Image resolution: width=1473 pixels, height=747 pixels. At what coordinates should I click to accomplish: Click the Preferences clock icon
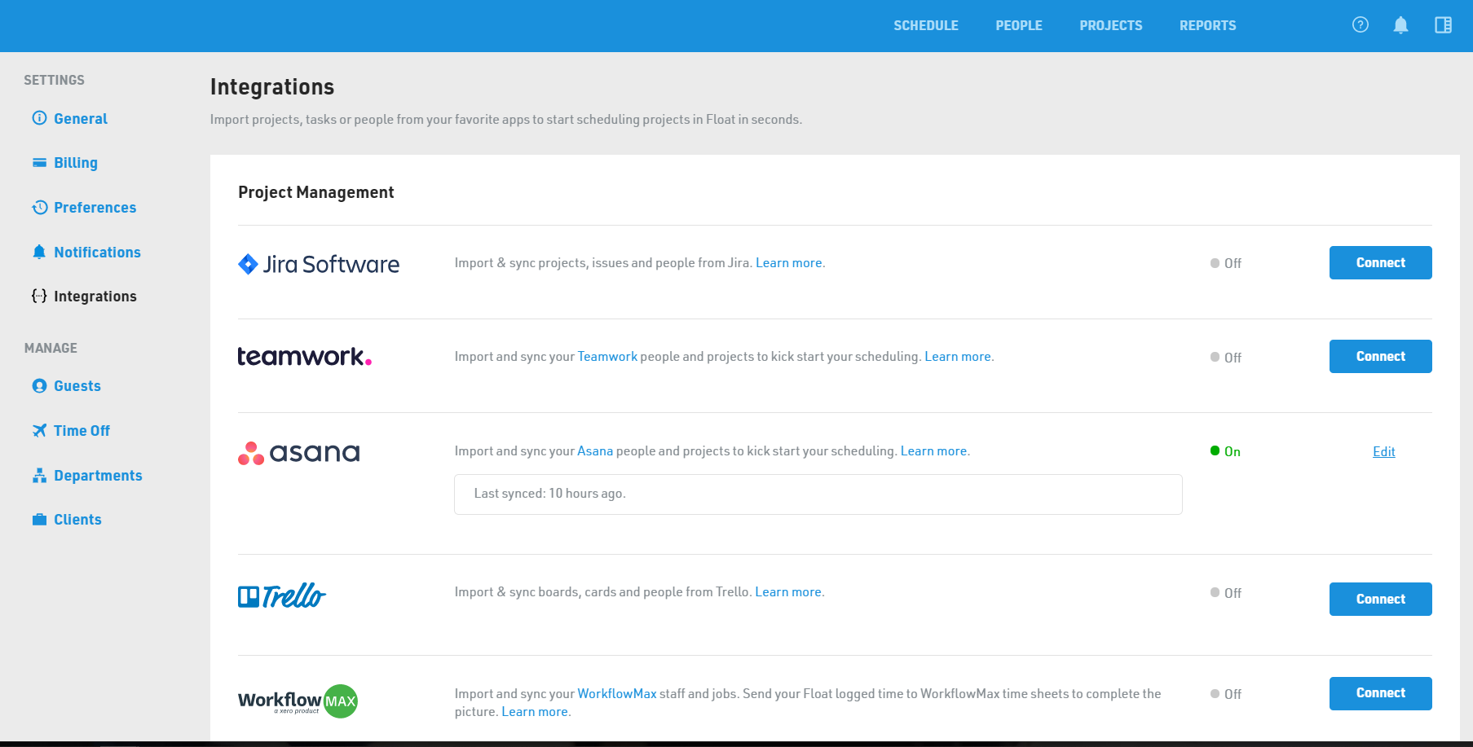click(x=39, y=208)
